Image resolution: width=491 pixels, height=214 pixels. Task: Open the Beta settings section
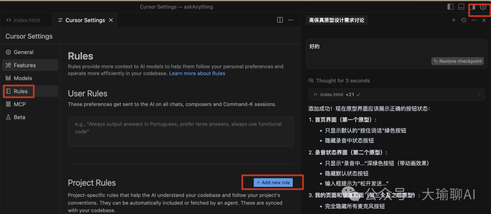coord(30,117)
